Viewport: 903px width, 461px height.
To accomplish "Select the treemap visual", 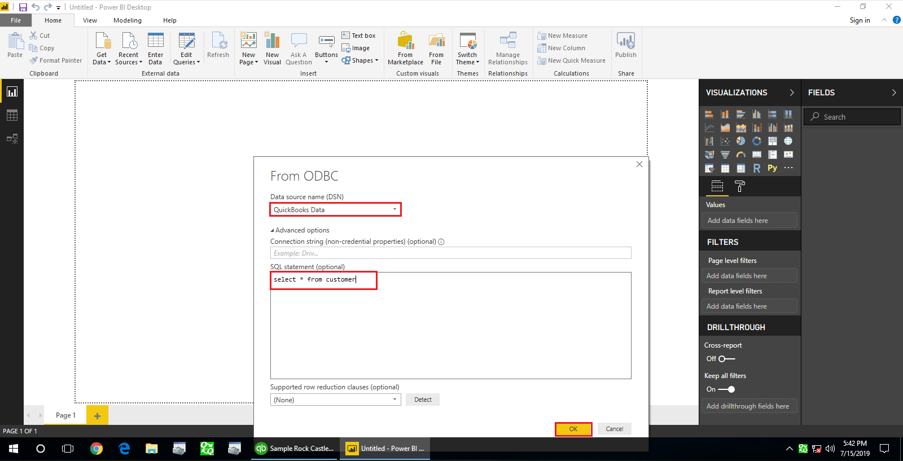I will pyautogui.click(x=773, y=141).
